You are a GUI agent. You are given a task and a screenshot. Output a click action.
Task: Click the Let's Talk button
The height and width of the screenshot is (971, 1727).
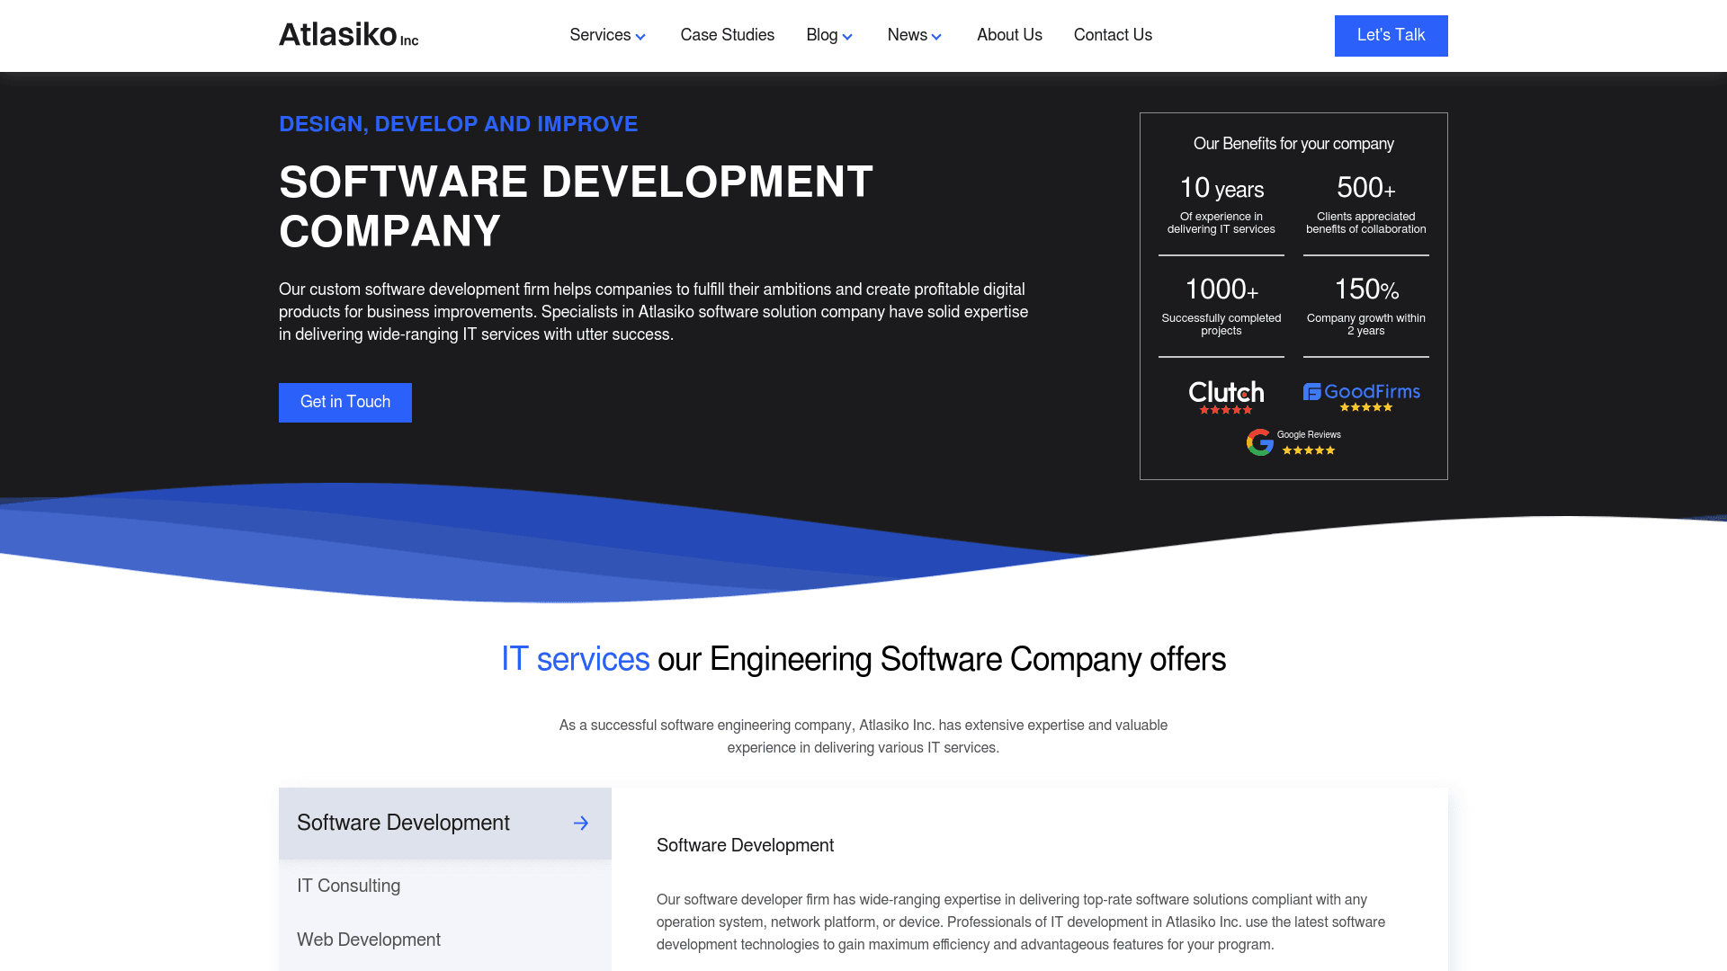(1391, 35)
